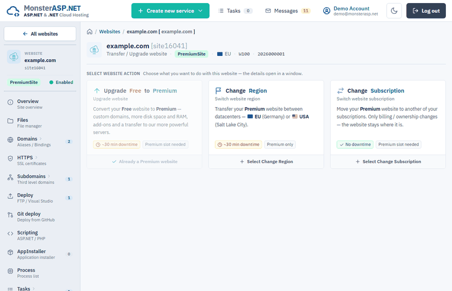Viewport: 452px width, 291px height.
Task: Click the 2026000001 number in header
Action: [271, 54]
